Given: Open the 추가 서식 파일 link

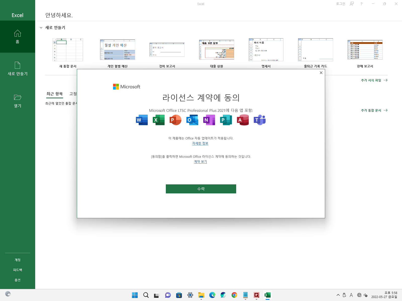Looking at the screenshot, I should click(x=374, y=80).
